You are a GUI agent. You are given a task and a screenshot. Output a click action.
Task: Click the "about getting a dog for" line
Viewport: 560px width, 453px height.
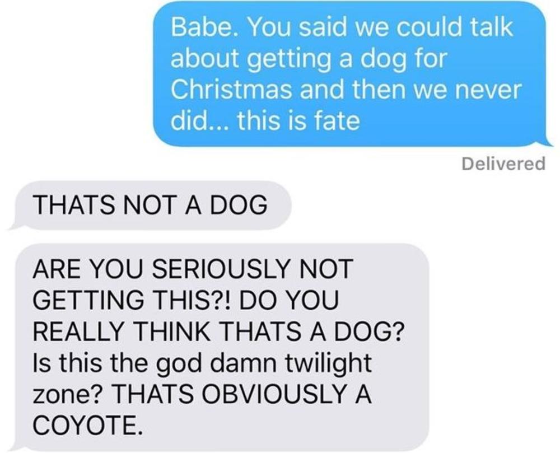309,59
